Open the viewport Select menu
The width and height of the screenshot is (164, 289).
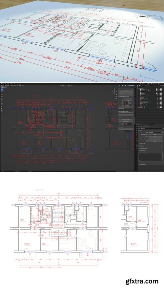pyautogui.click(x=14, y=85)
